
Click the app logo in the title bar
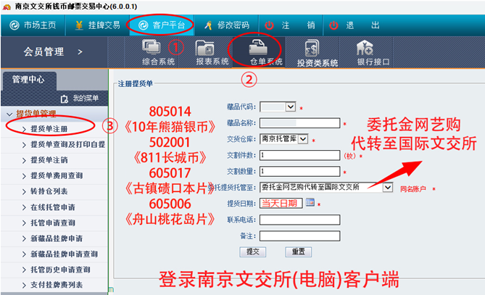coord(7,7)
